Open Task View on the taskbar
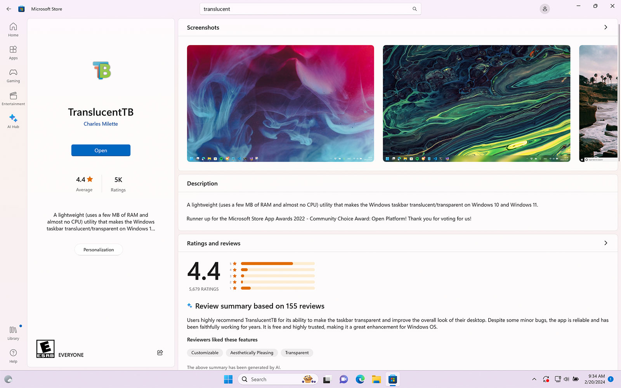The width and height of the screenshot is (621, 388). click(x=327, y=379)
